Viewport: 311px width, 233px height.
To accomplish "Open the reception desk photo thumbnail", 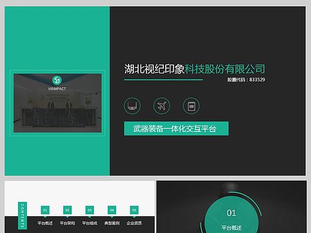I will [57, 103].
